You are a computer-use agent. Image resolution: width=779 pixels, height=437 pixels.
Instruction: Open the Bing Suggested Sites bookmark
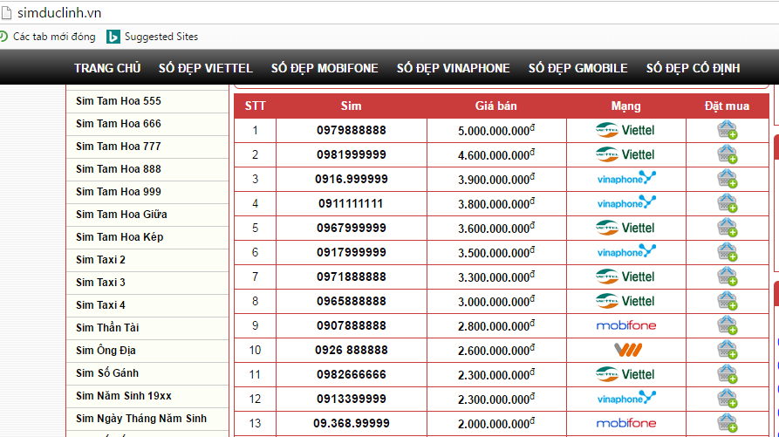click(153, 37)
